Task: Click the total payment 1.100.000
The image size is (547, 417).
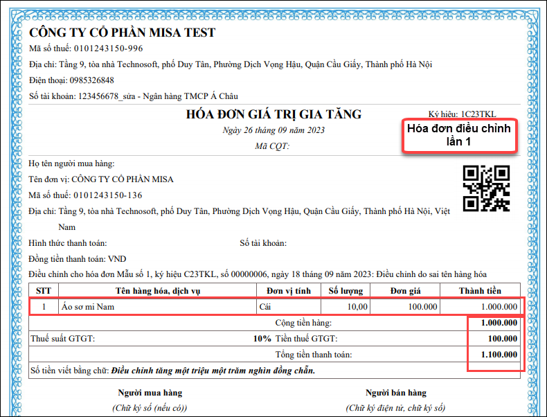Action: pyautogui.click(x=499, y=355)
